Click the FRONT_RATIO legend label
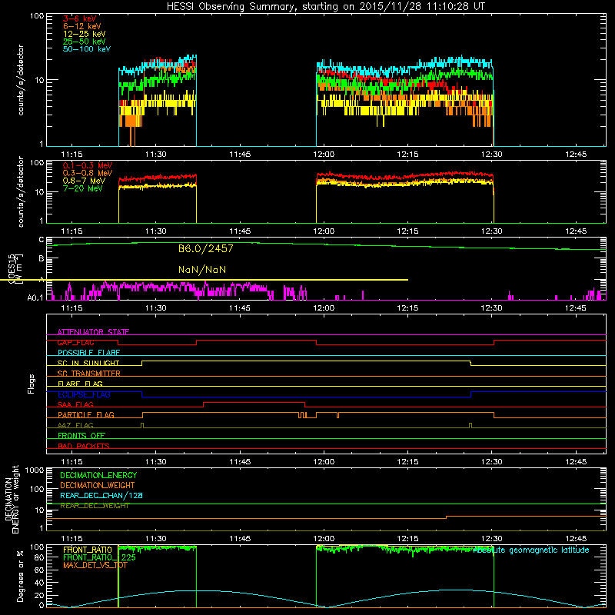The width and height of the screenshot is (615, 615). tap(88, 550)
